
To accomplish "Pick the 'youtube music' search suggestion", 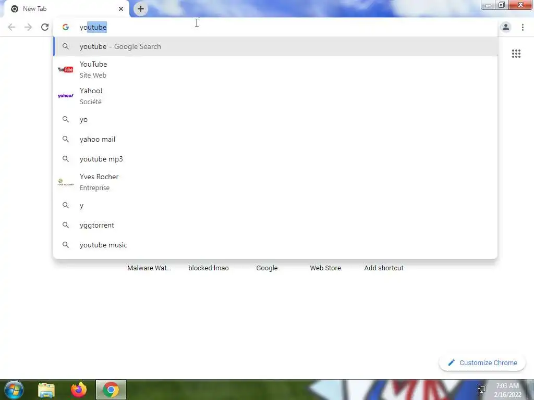I will 275,245.
